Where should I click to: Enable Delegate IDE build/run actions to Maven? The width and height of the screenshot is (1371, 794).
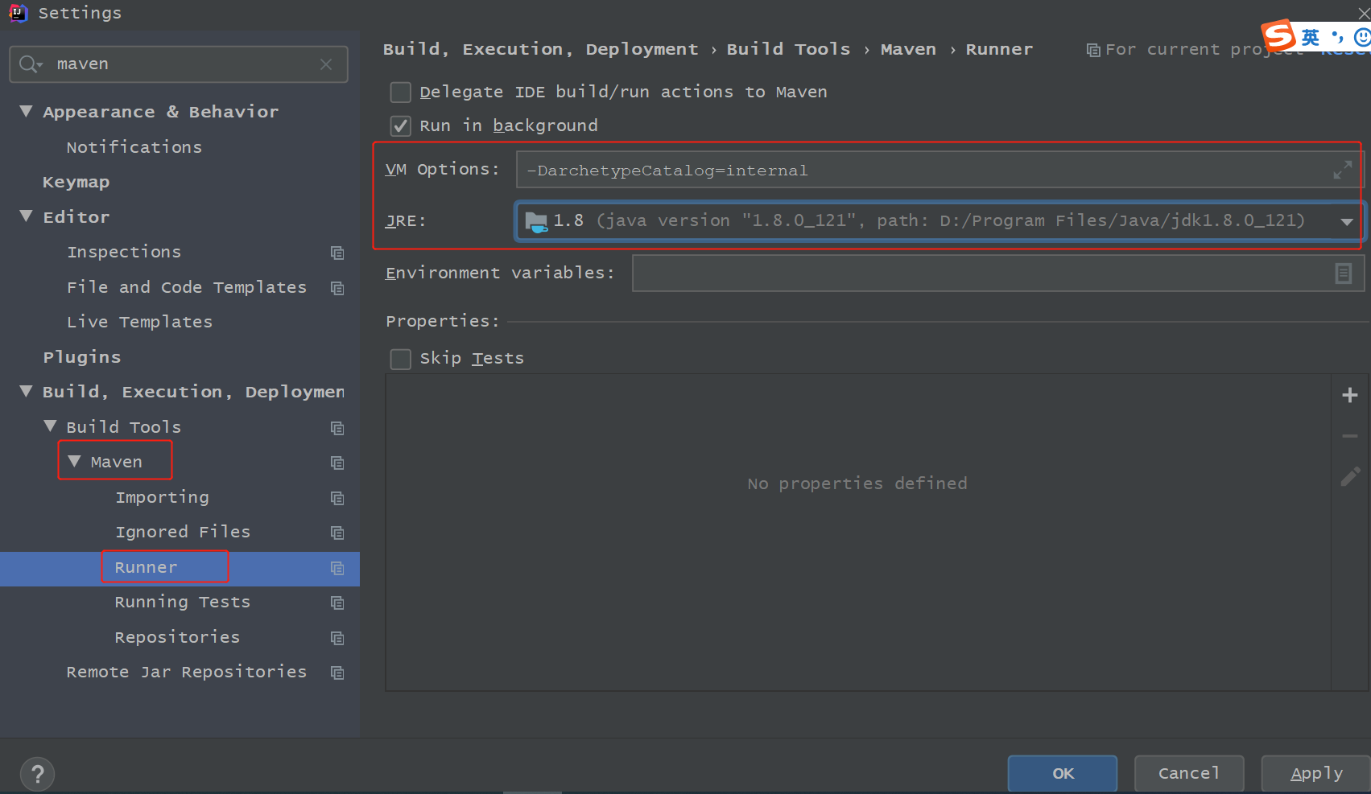pyautogui.click(x=400, y=93)
